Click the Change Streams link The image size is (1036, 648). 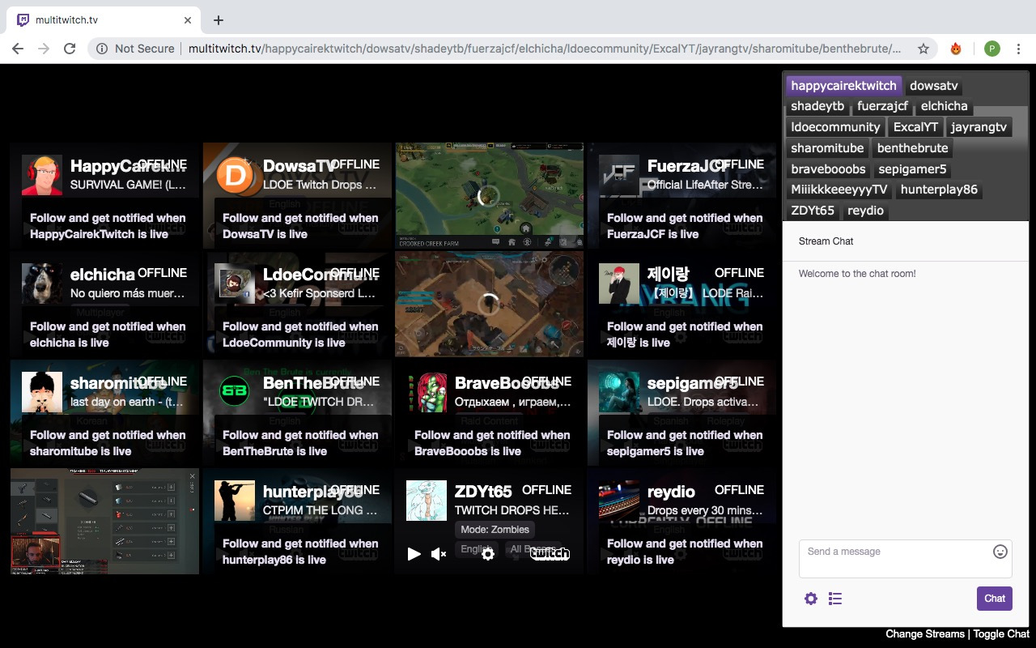pos(925,634)
